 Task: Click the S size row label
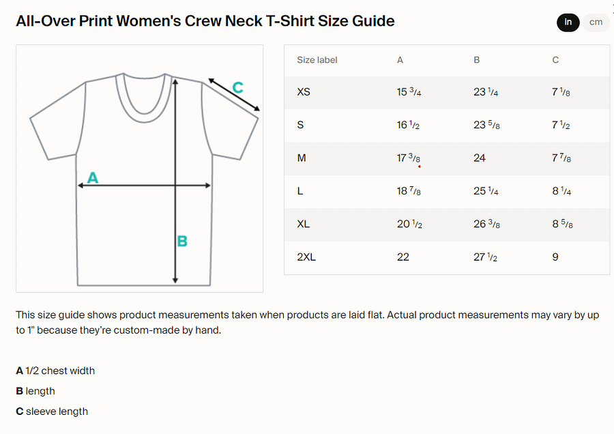pos(300,125)
